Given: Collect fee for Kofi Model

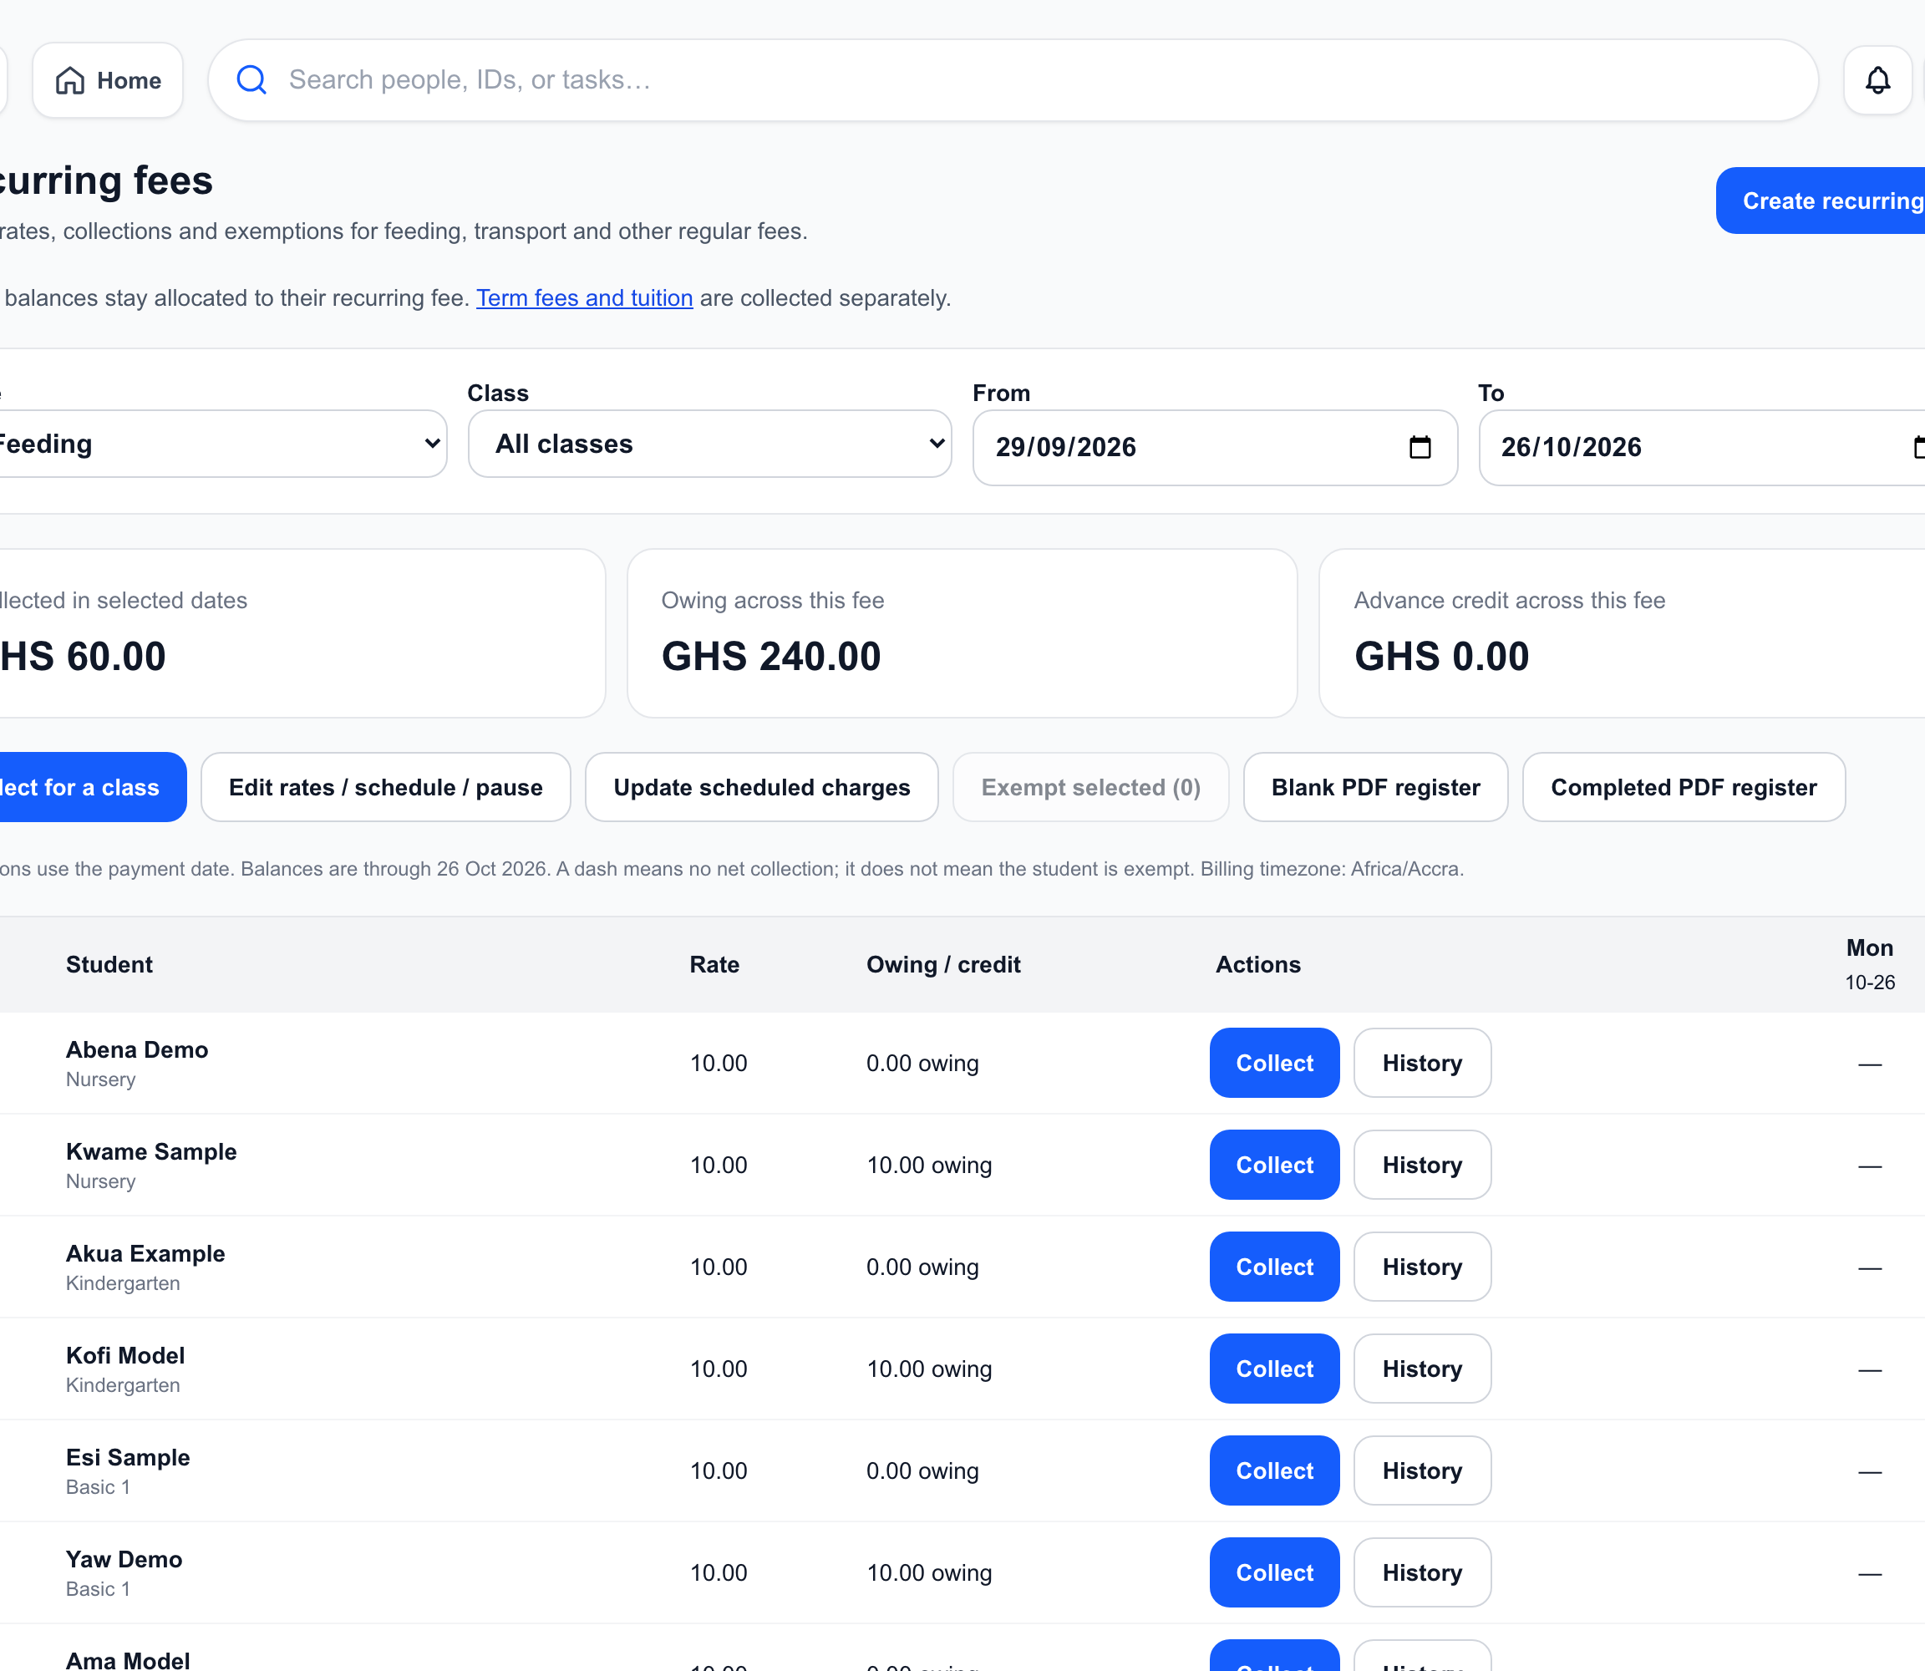Looking at the screenshot, I should [1275, 1369].
